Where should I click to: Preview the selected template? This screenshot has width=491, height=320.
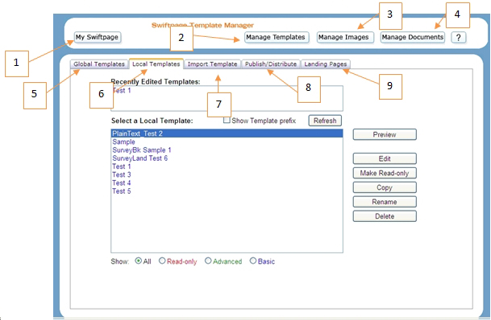(x=385, y=134)
